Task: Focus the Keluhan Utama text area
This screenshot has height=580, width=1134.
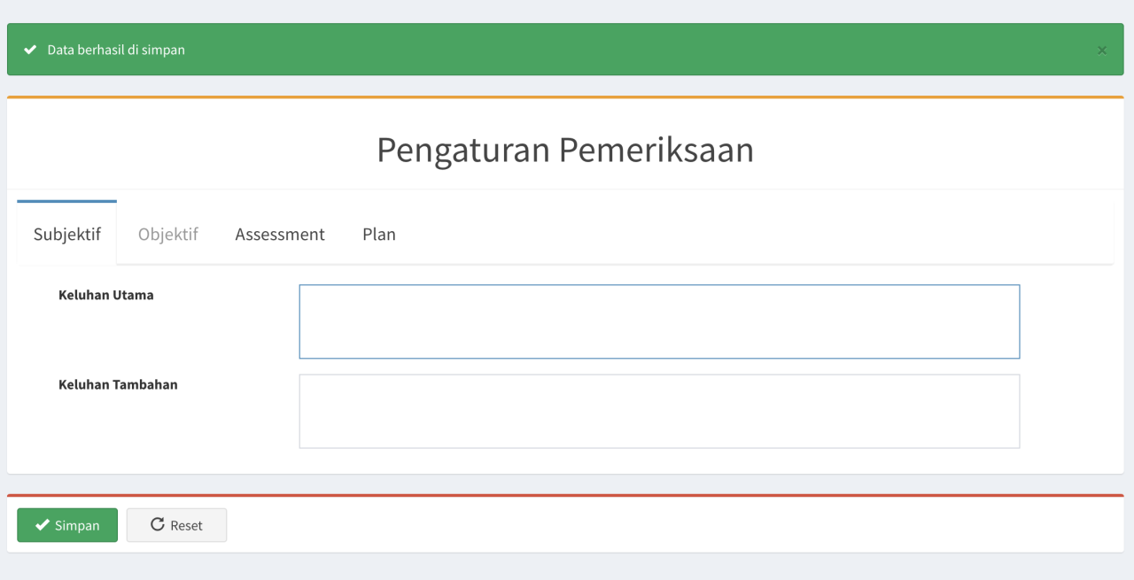Action: [659, 321]
